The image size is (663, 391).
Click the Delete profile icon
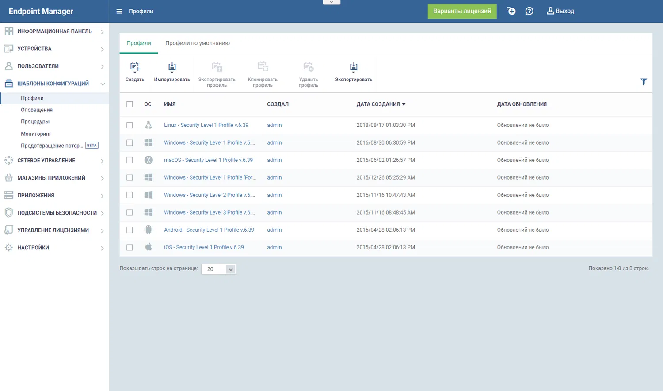309,67
